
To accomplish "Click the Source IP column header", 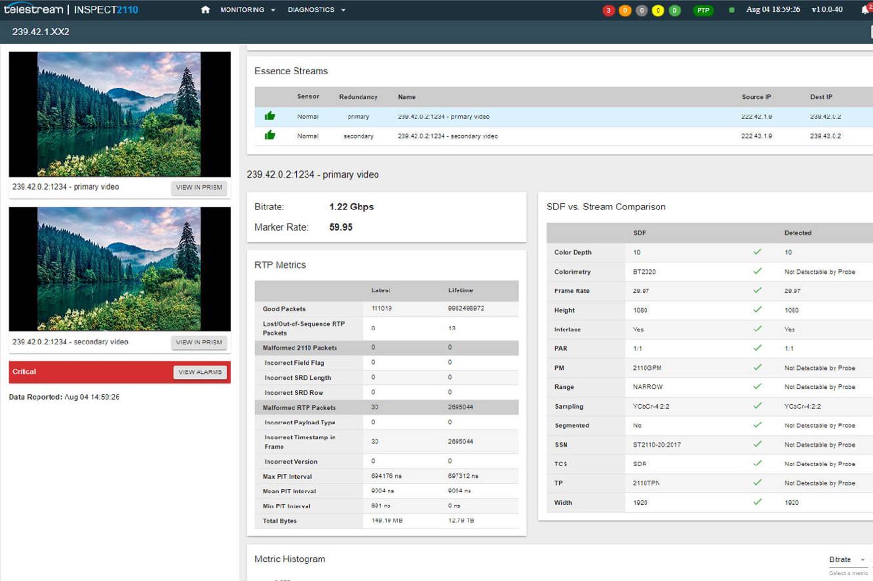I will (756, 97).
